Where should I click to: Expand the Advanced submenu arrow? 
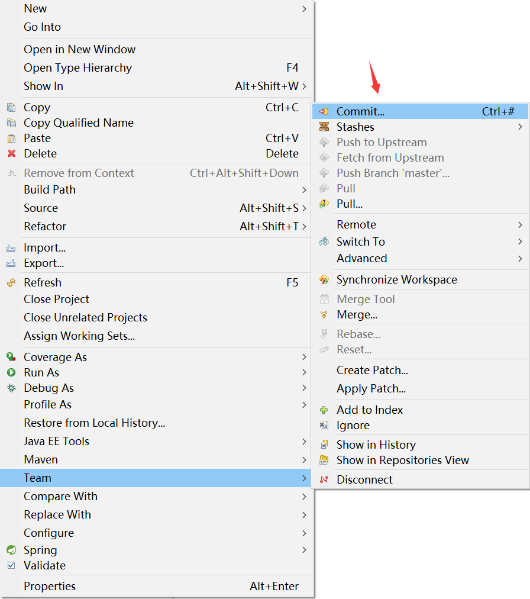[520, 259]
